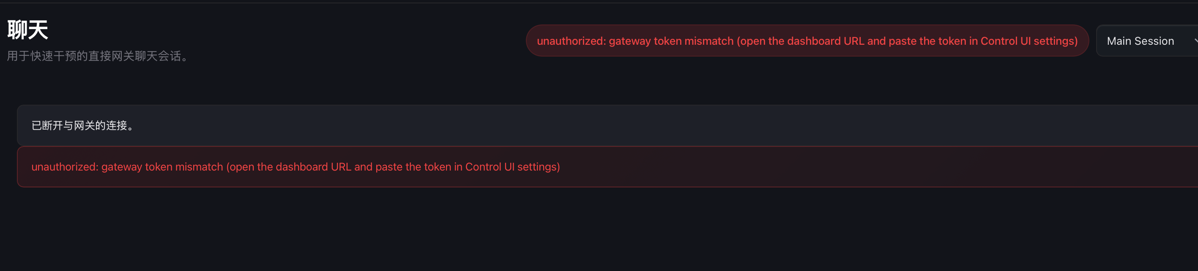Click the 聊天 page heading

click(28, 30)
